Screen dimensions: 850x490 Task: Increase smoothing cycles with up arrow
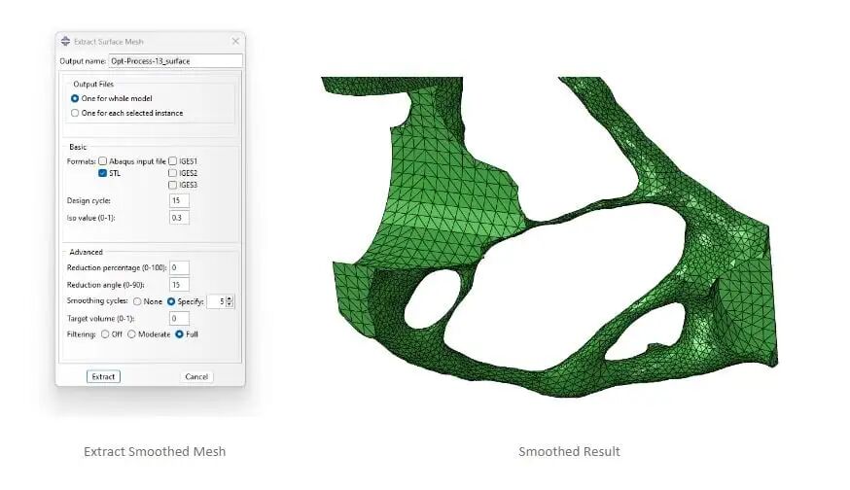[x=230, y=298]
